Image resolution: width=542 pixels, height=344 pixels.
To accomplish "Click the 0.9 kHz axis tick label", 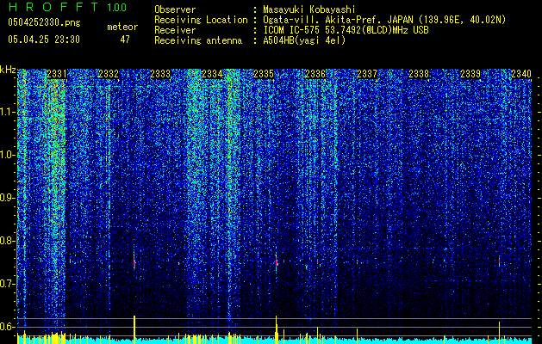I will click(8, 198).
